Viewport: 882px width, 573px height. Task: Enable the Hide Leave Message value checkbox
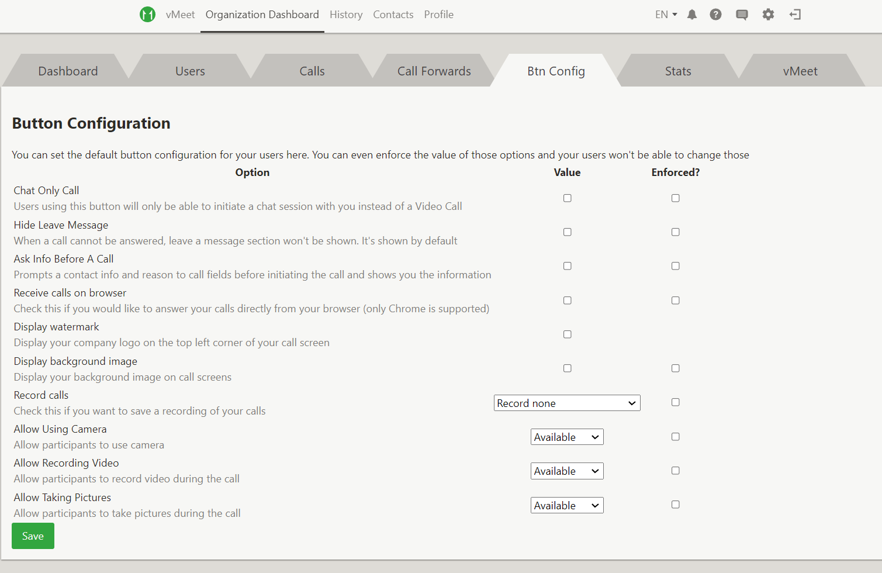coord(567,232)
